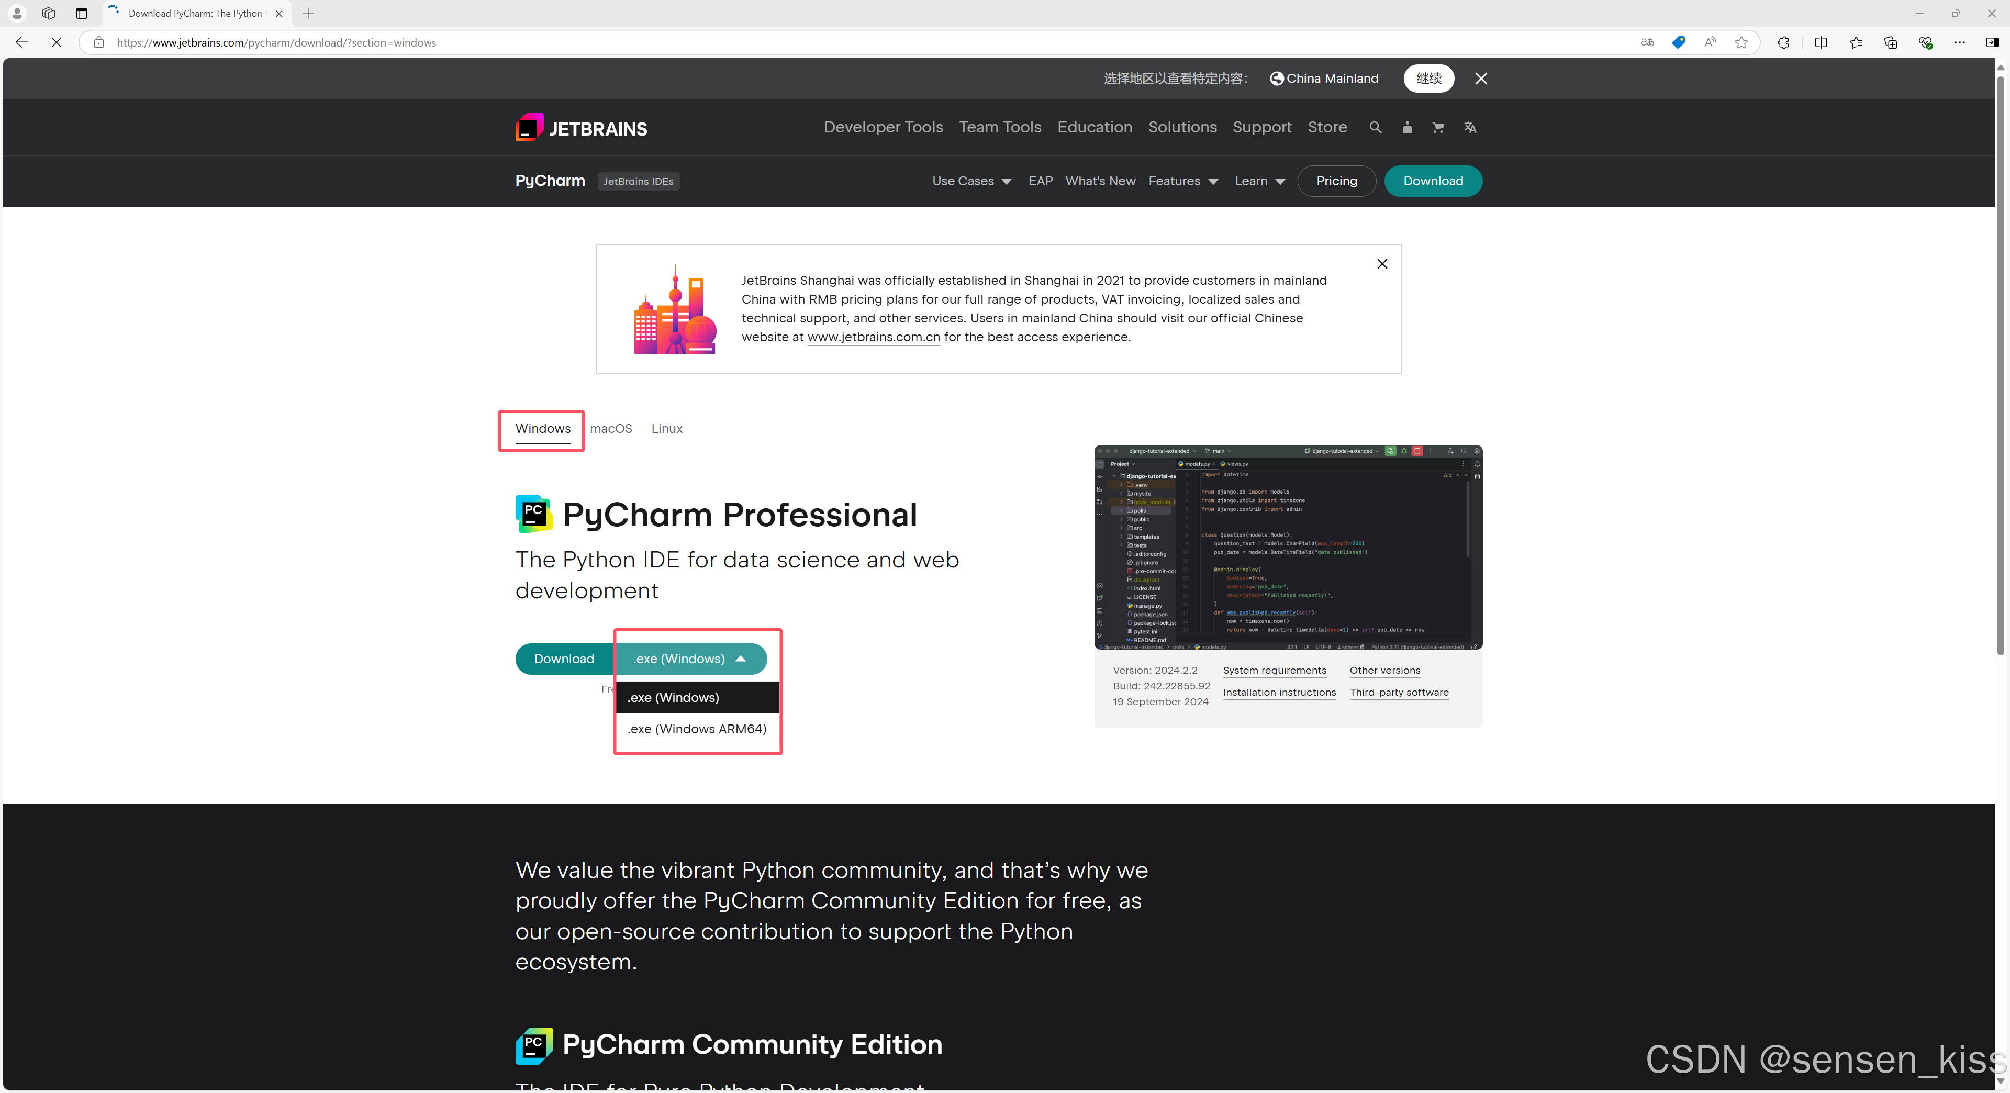Open Other versions link
2010x1093 pixels.
pyautogui.click(x=1384, y=670)
